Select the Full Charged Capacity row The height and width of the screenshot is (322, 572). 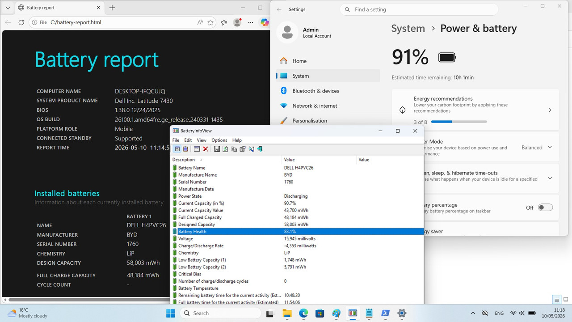click(x=298, y=217)
